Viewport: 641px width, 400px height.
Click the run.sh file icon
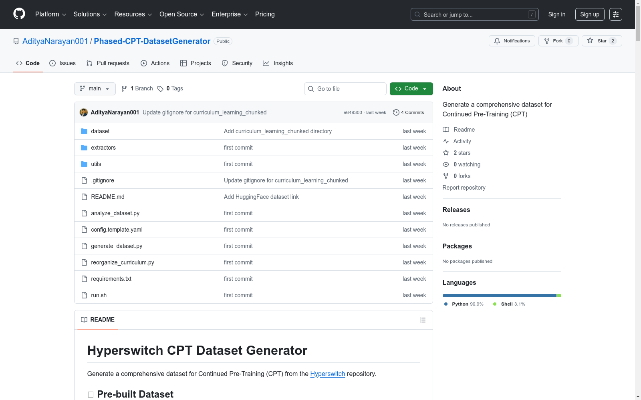tap(84, 295)
